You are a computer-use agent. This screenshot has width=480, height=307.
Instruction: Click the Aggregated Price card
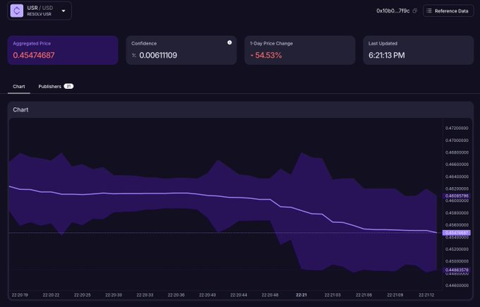click(x=63, y=50)
